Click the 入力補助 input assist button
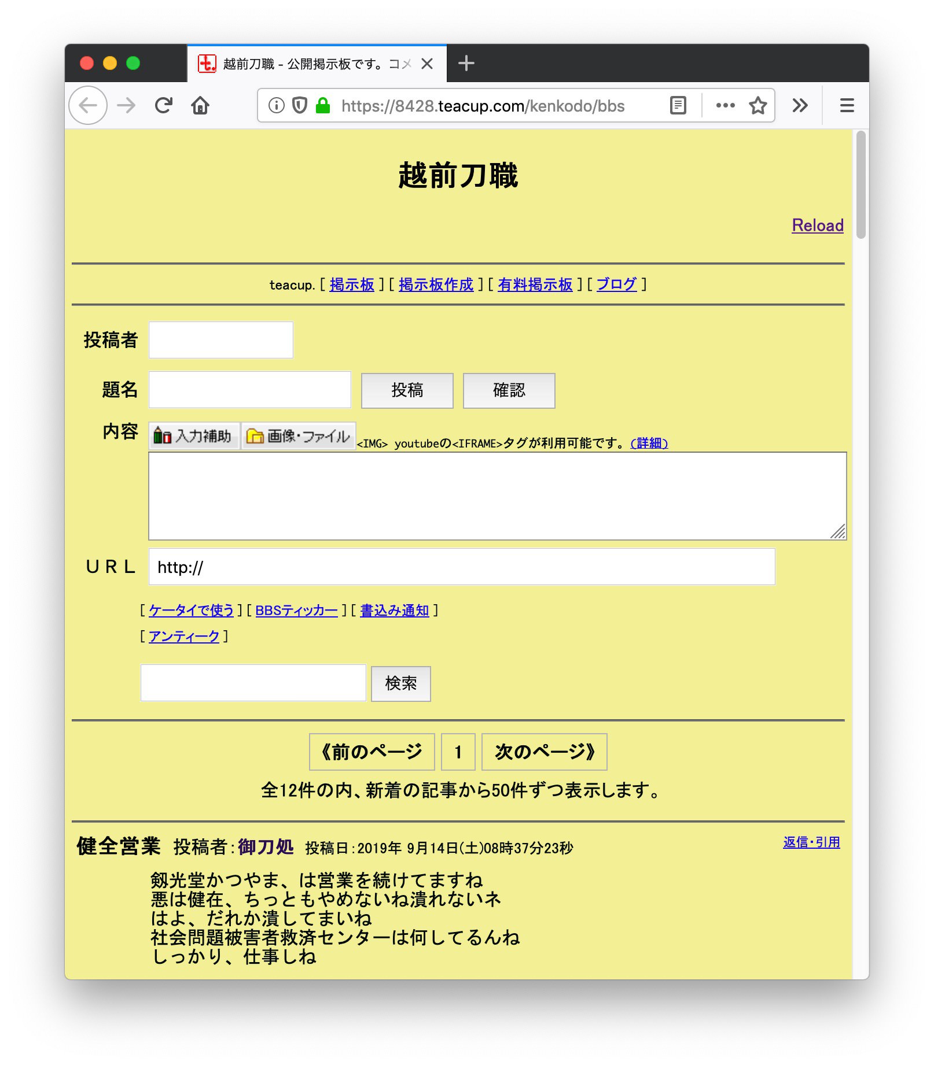934x1065 pixels. pos(194,436)
